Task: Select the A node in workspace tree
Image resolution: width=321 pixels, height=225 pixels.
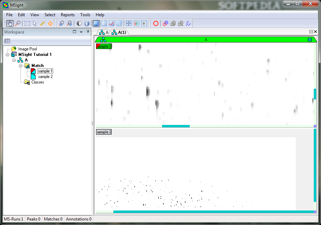Action: [x=26, y=60]
